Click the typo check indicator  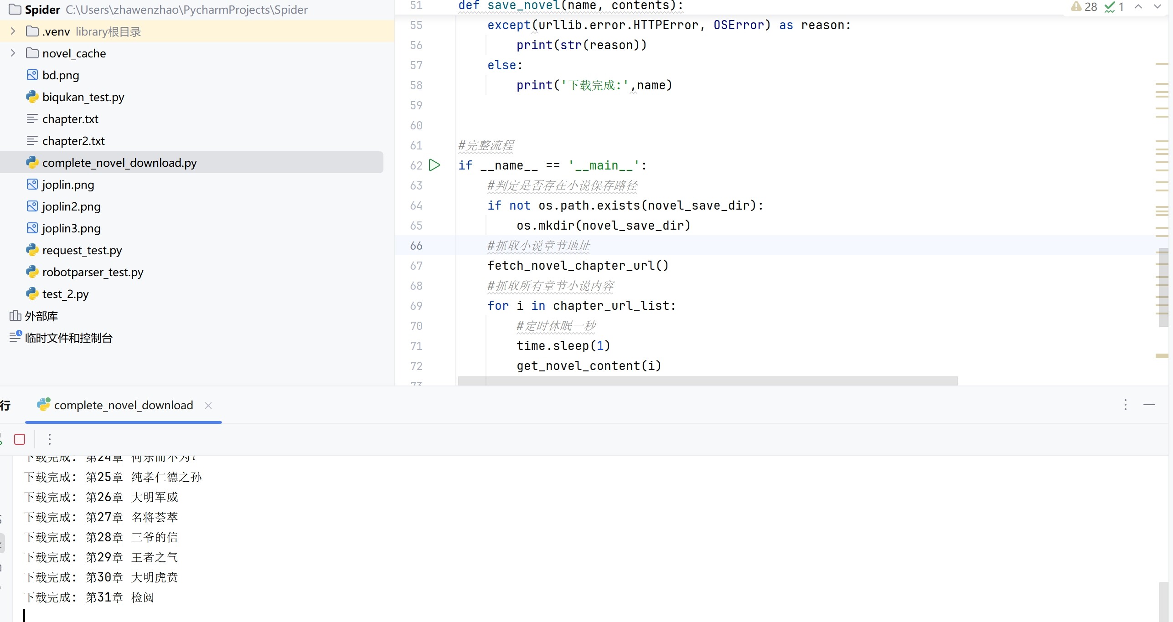[x=1114, y=6]
